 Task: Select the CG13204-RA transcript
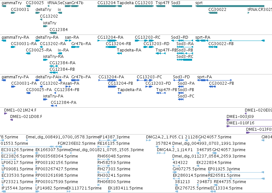[107, 41]
